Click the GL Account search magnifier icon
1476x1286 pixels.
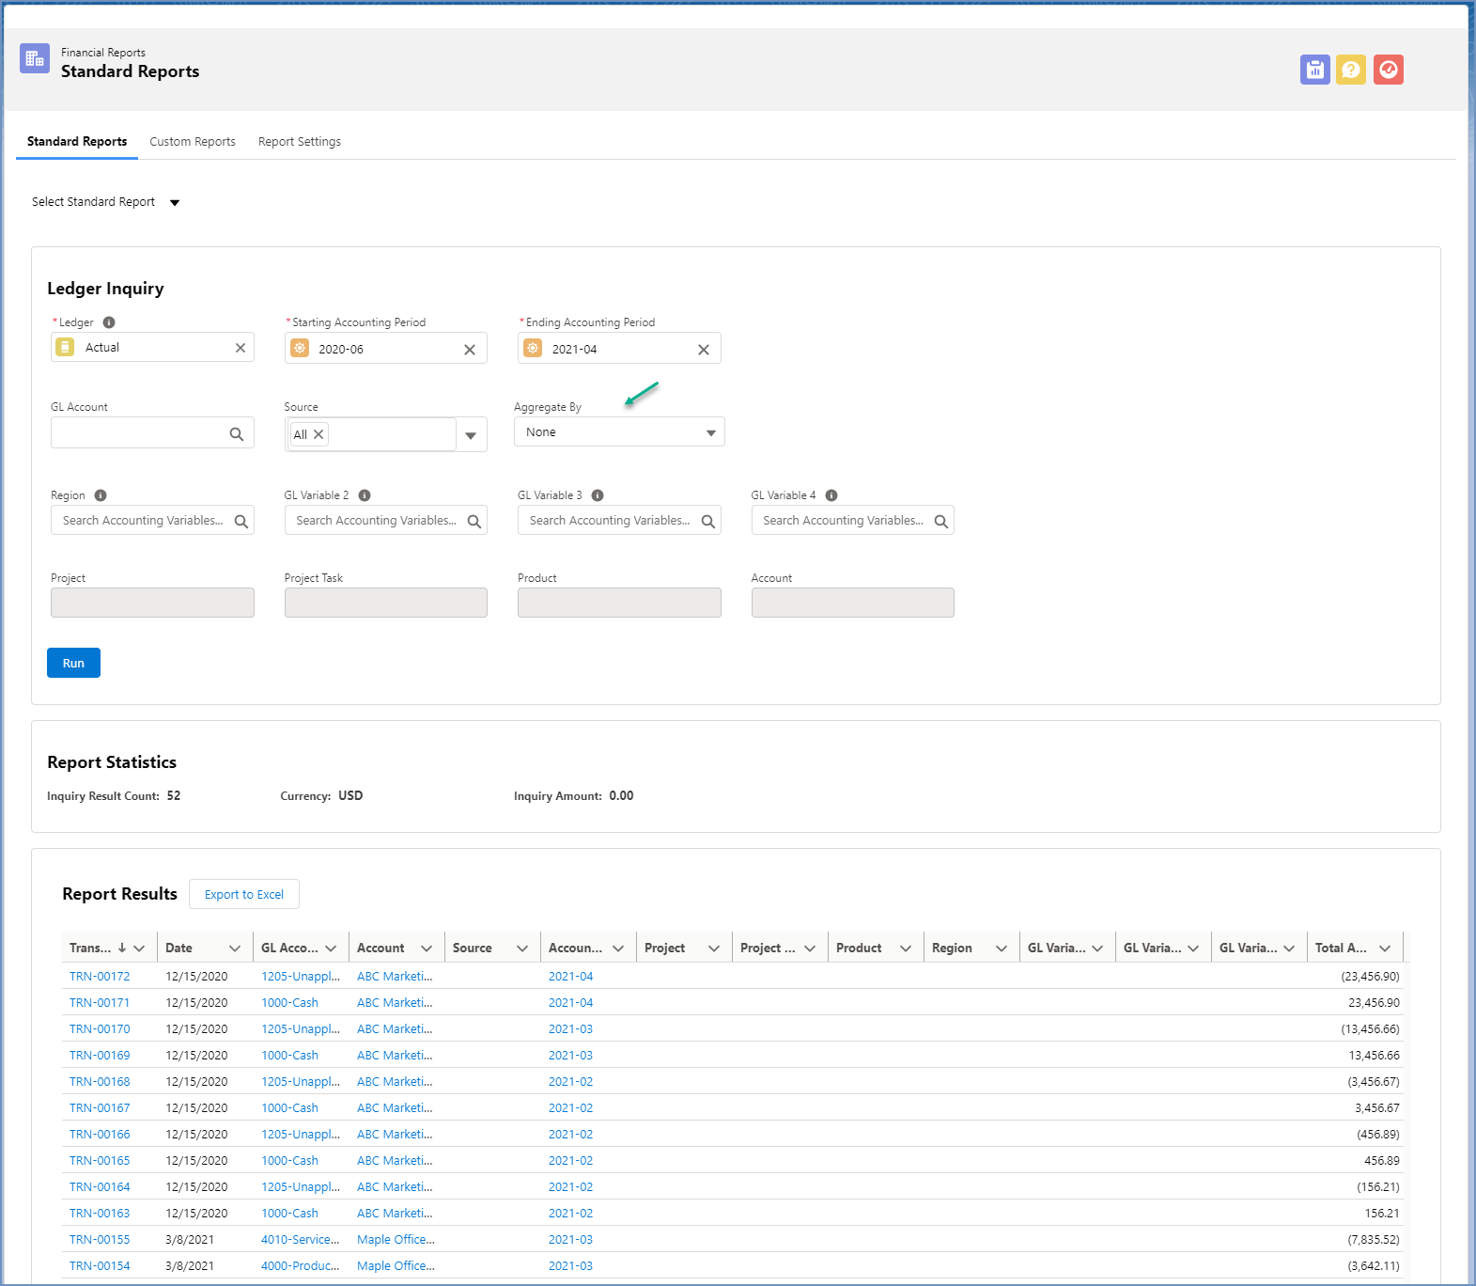pos(237,433)
